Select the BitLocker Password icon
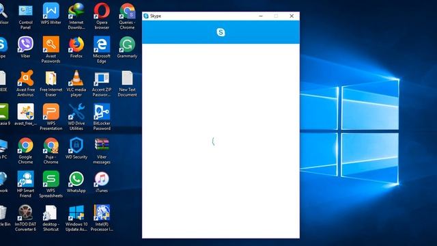 pos(102,112)
